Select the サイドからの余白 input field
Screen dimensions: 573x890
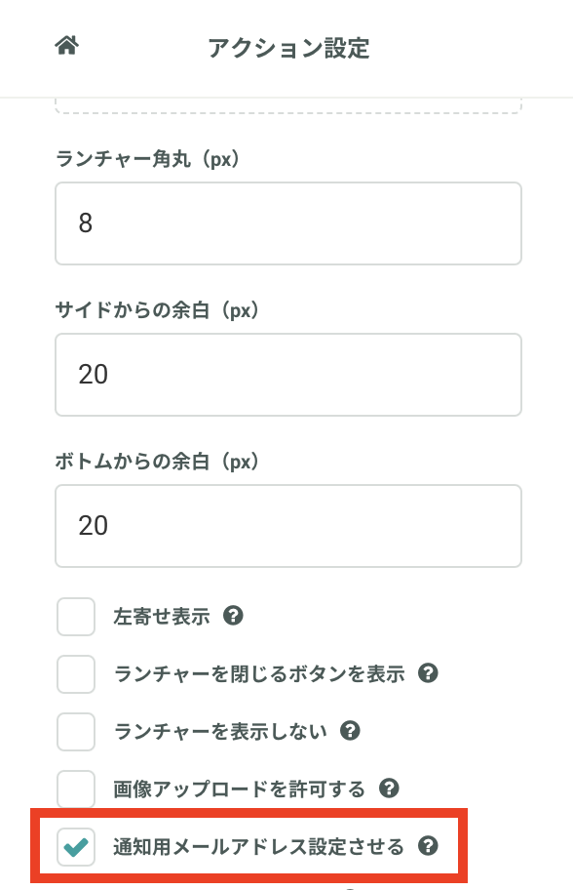coord(287,375)
